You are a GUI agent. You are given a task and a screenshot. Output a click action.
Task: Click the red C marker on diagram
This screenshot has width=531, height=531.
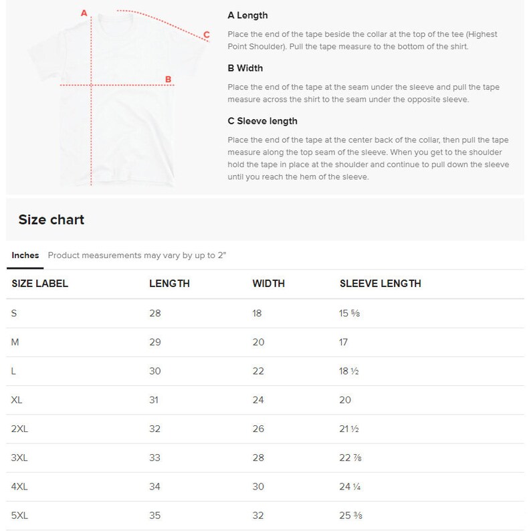(x=207, y=35)
